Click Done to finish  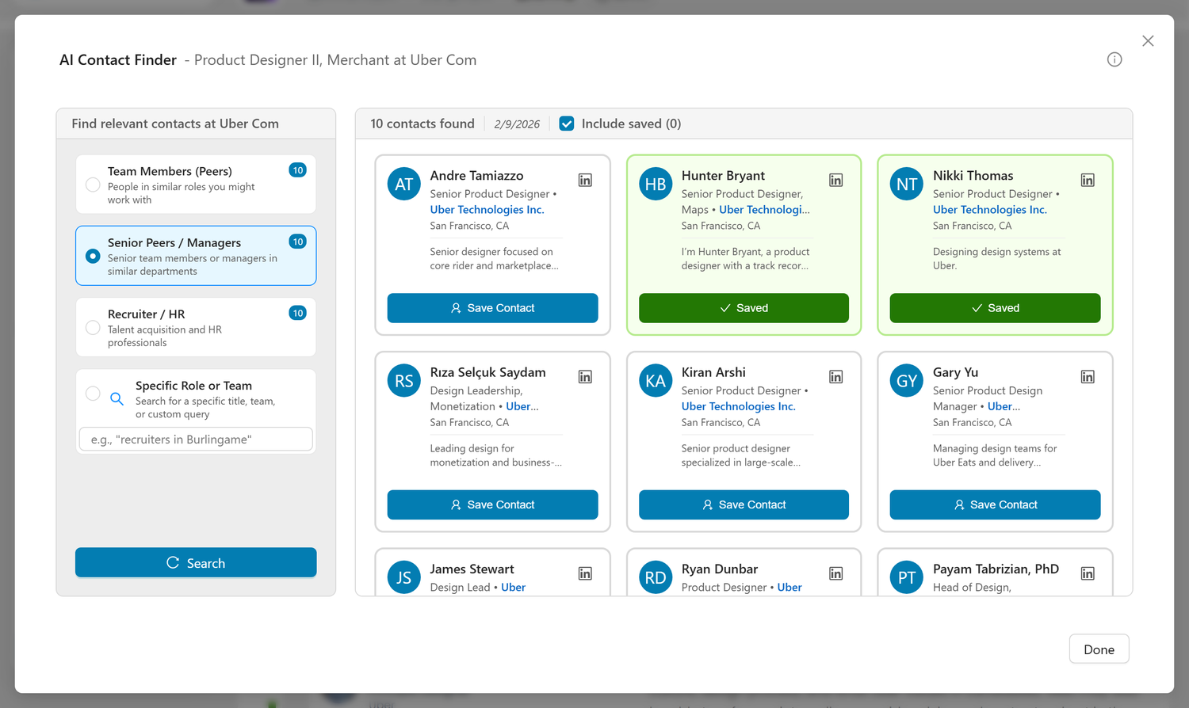1099,649
